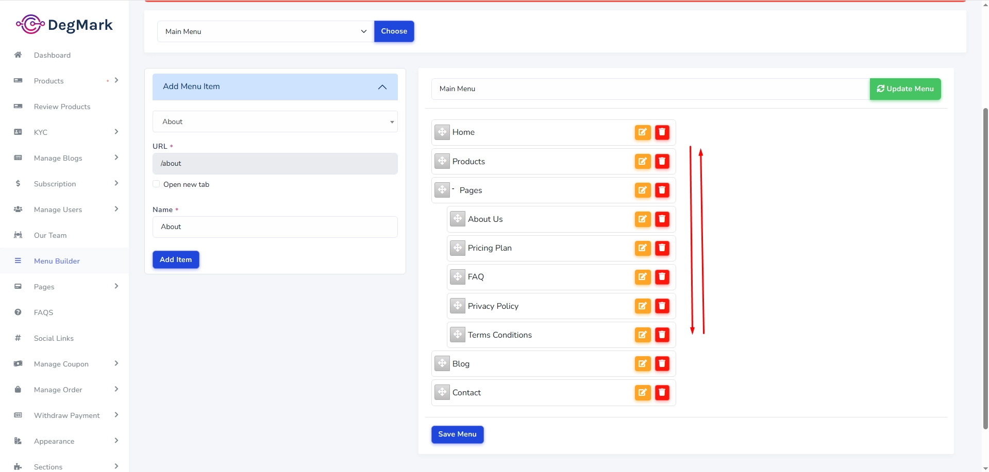Viewport: 989px width, 472px height.
Task: Click the move handle for Contact
Action: pos(442,392)
